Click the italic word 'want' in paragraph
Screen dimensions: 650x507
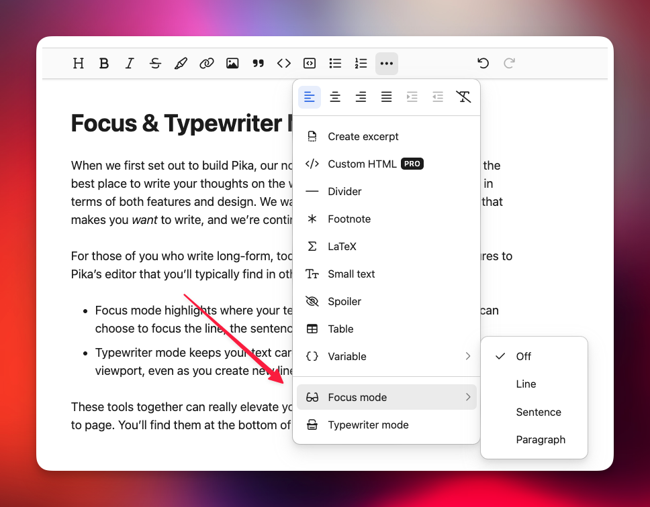pos(144,220)
